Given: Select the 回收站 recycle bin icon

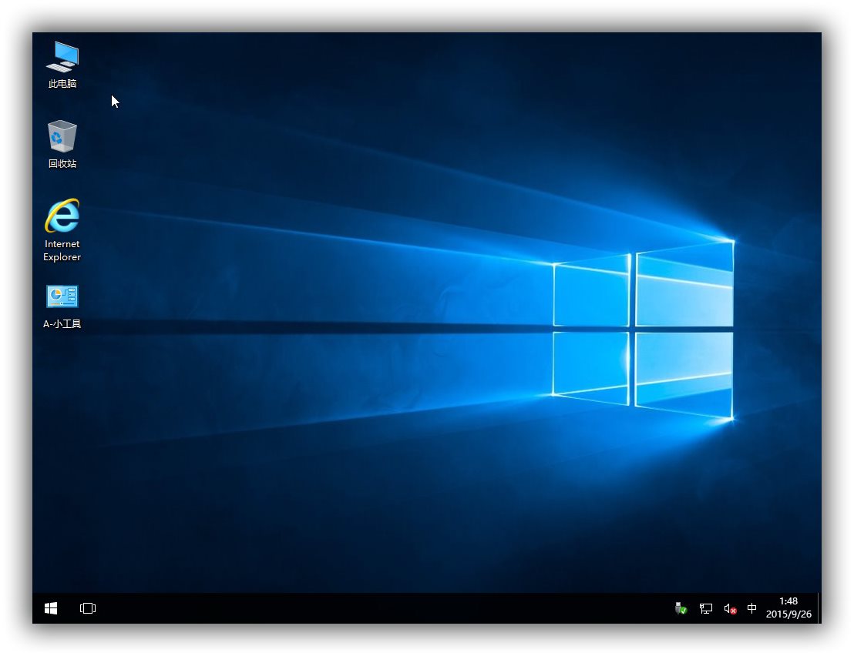Looking at the screenshot, I should pos(62,145).
